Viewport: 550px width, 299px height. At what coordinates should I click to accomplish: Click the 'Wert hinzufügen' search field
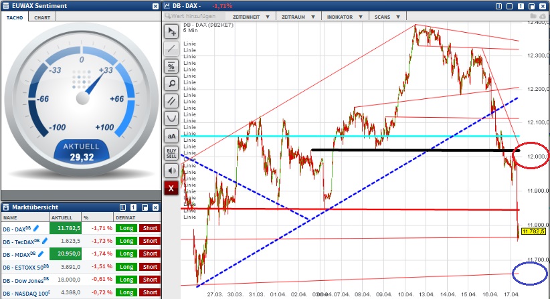pos(195,16)
